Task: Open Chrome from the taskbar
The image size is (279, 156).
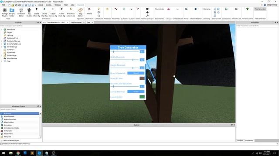Action: (18, 153)
